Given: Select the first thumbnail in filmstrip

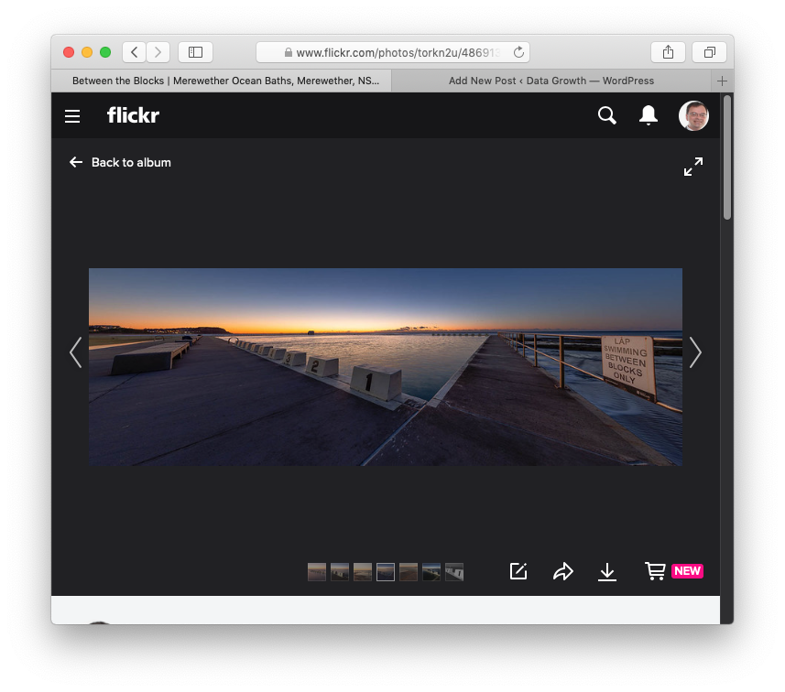Looking at the screenshot, I should (x=317, y=572).
